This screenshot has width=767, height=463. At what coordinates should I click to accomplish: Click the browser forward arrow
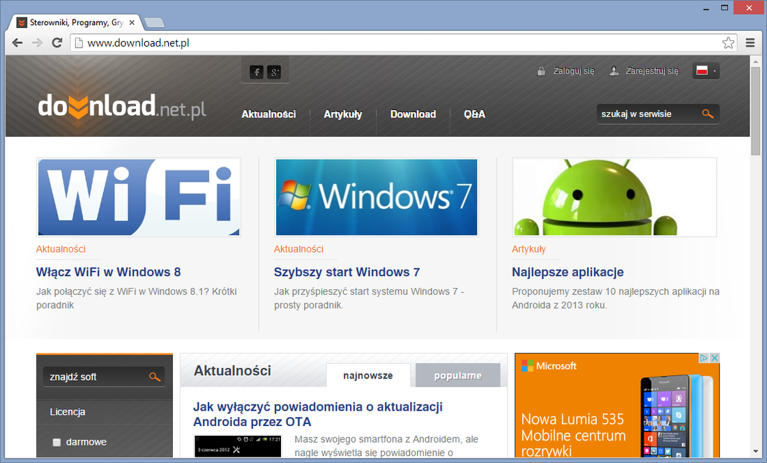[x=37, y=43]
